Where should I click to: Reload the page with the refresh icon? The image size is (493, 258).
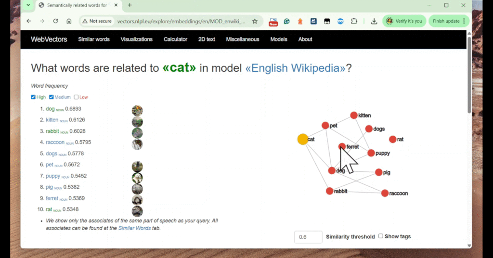click(55, 21)
